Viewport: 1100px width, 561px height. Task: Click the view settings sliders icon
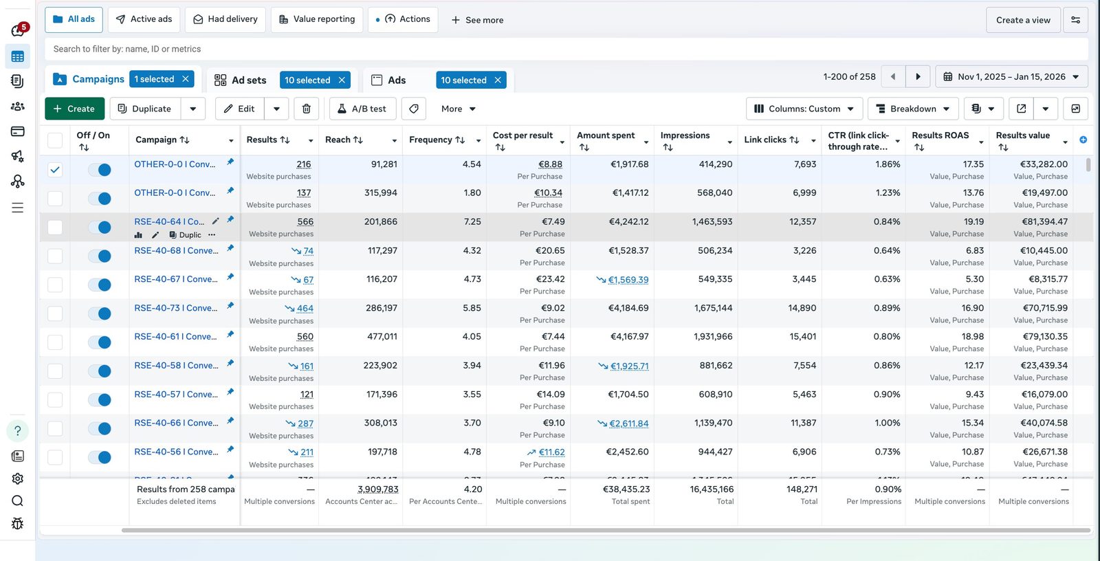click(x=1075, y=20)
